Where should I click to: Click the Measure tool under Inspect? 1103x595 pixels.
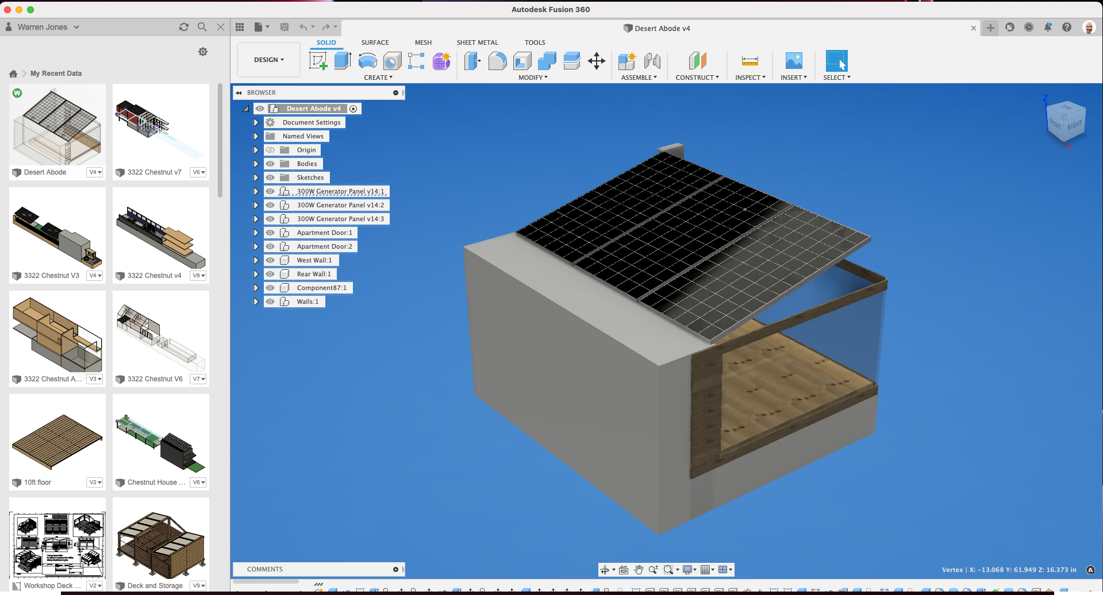coord(750,61)
